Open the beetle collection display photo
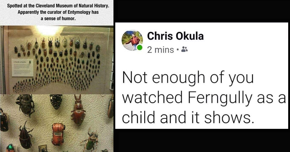290x152 pixels. (57, 60)
